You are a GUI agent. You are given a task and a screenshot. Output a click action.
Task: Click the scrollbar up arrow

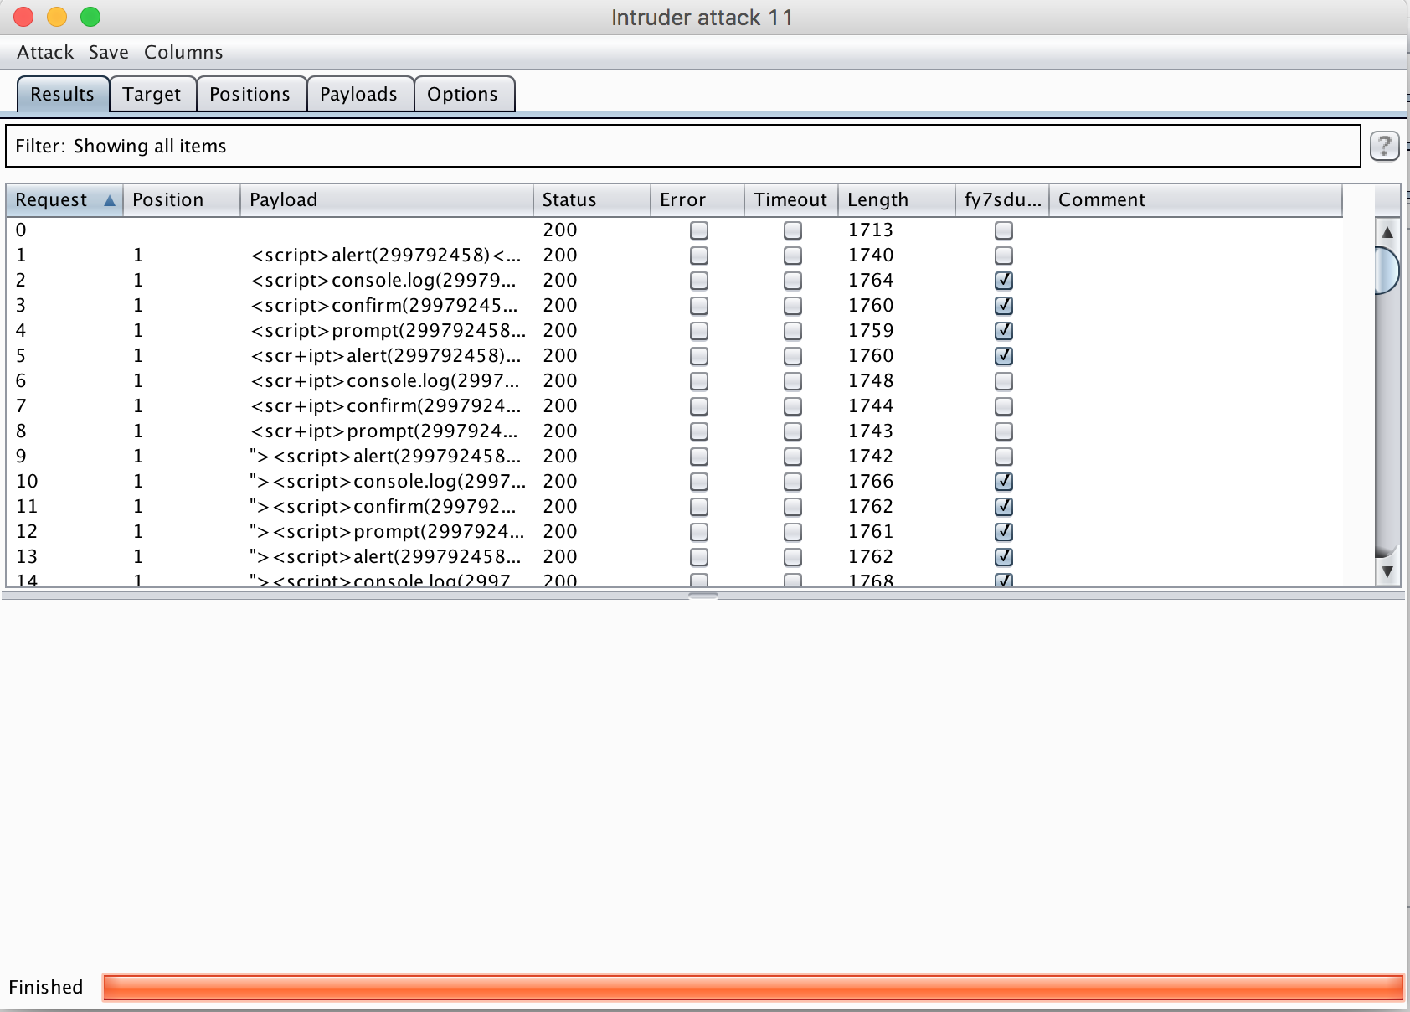click(1387, 232)
